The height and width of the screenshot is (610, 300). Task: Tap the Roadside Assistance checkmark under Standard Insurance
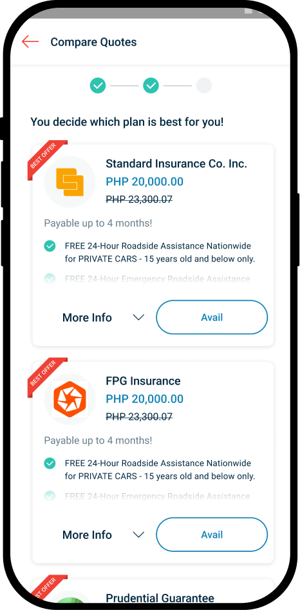tap(50, 246)
